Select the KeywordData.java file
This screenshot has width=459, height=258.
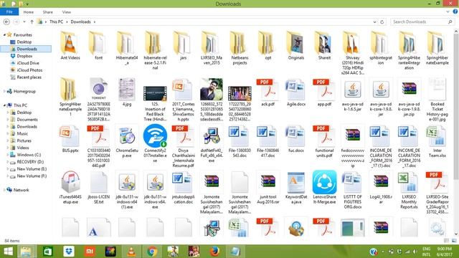click(x=296, y=187)
